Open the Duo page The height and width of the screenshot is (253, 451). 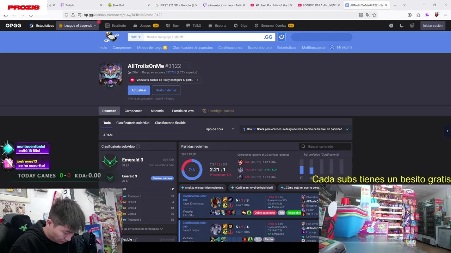pos(172,26)
